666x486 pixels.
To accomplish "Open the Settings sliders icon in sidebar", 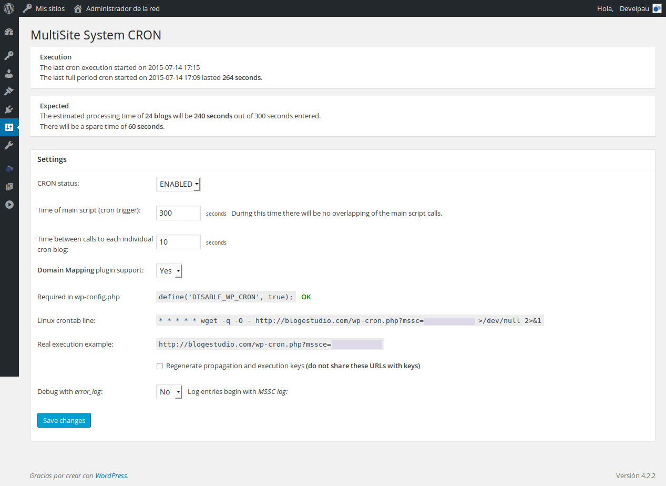I will [9, 127].
